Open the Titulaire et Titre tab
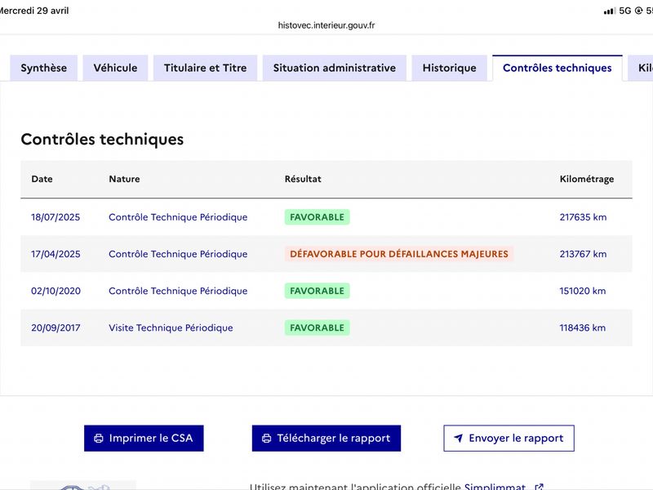 tap(206, 68)
